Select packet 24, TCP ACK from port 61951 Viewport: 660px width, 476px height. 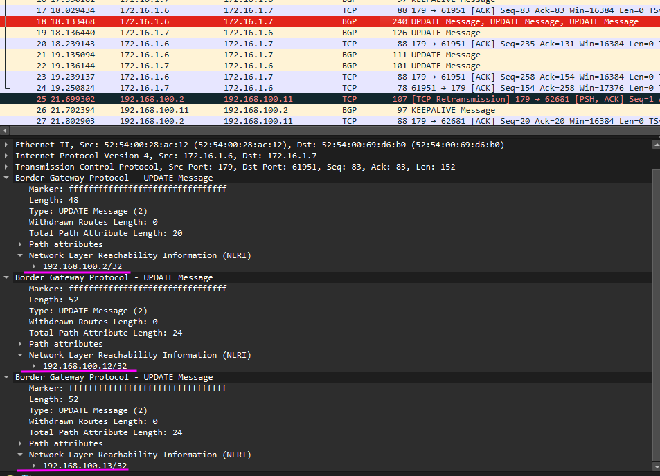[330, 88]
